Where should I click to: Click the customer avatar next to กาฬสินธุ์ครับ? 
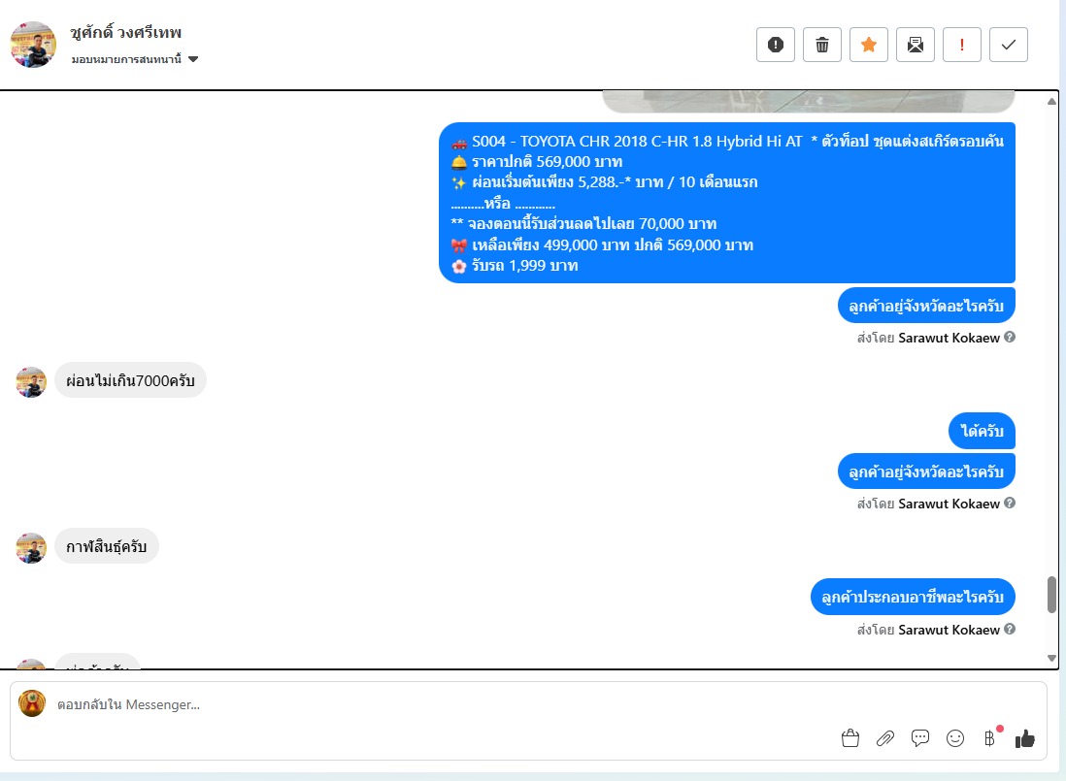click(31, 547)
